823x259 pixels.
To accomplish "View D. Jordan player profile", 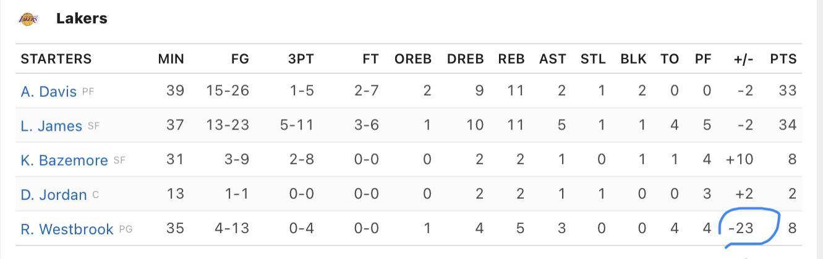I will 54,195.
